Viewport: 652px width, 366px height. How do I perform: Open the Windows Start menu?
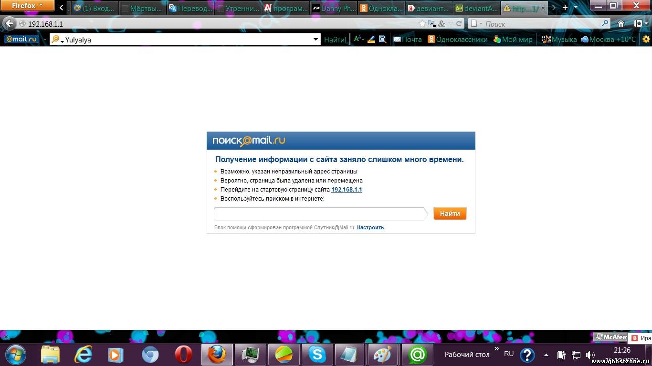15,355
